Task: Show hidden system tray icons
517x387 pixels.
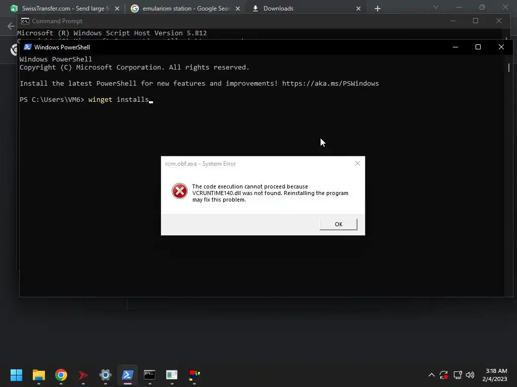Action: tap(431, 375)
